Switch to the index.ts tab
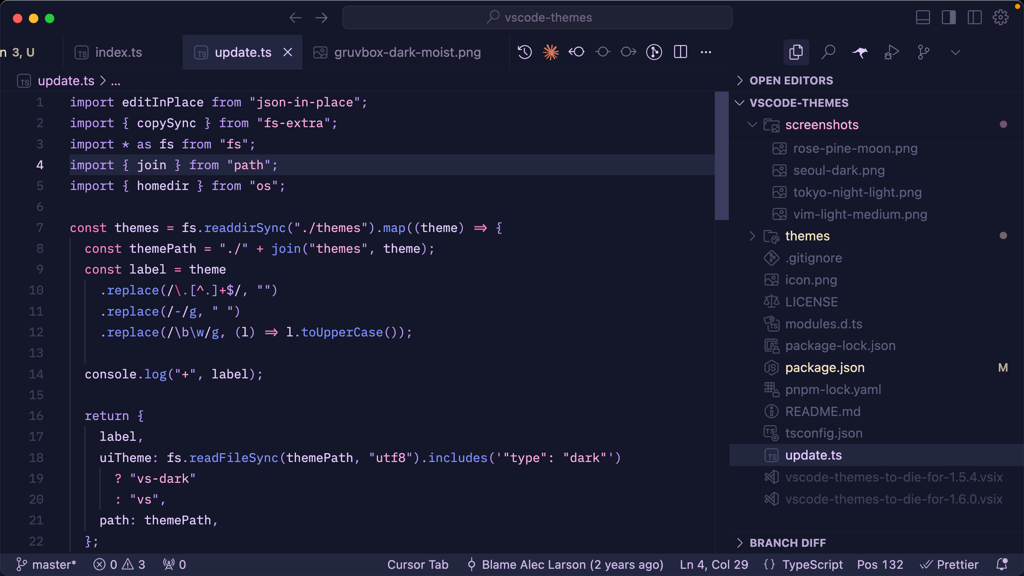Screen dimensions: 1024x576 point(118,52)
